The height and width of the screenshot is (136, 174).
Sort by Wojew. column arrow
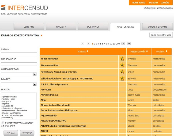[x=167, y=51]
